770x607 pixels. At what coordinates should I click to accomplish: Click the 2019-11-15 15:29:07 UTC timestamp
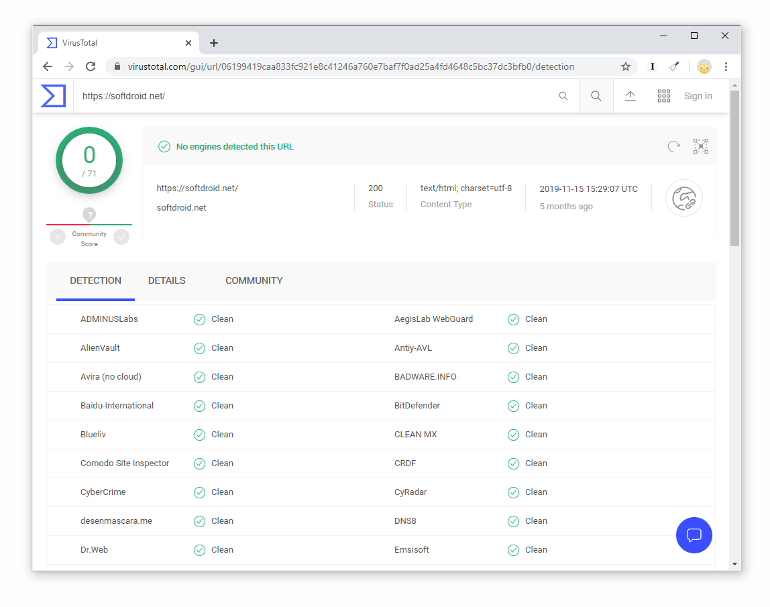click(x=589, y=189)
